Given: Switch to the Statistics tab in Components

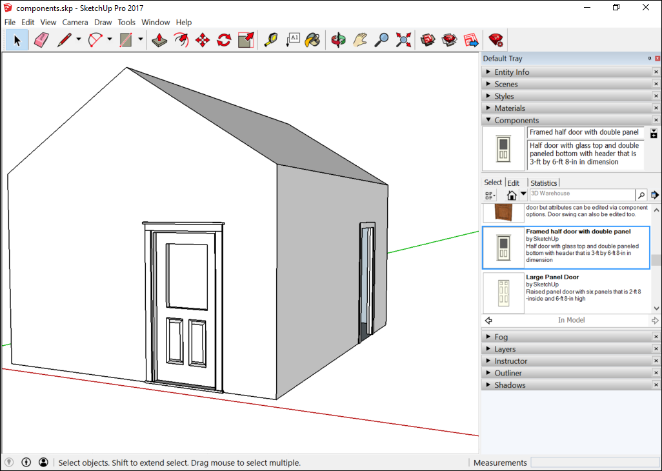Looking at the screenshot, I should pyautogui.click(x=544, y=183).
